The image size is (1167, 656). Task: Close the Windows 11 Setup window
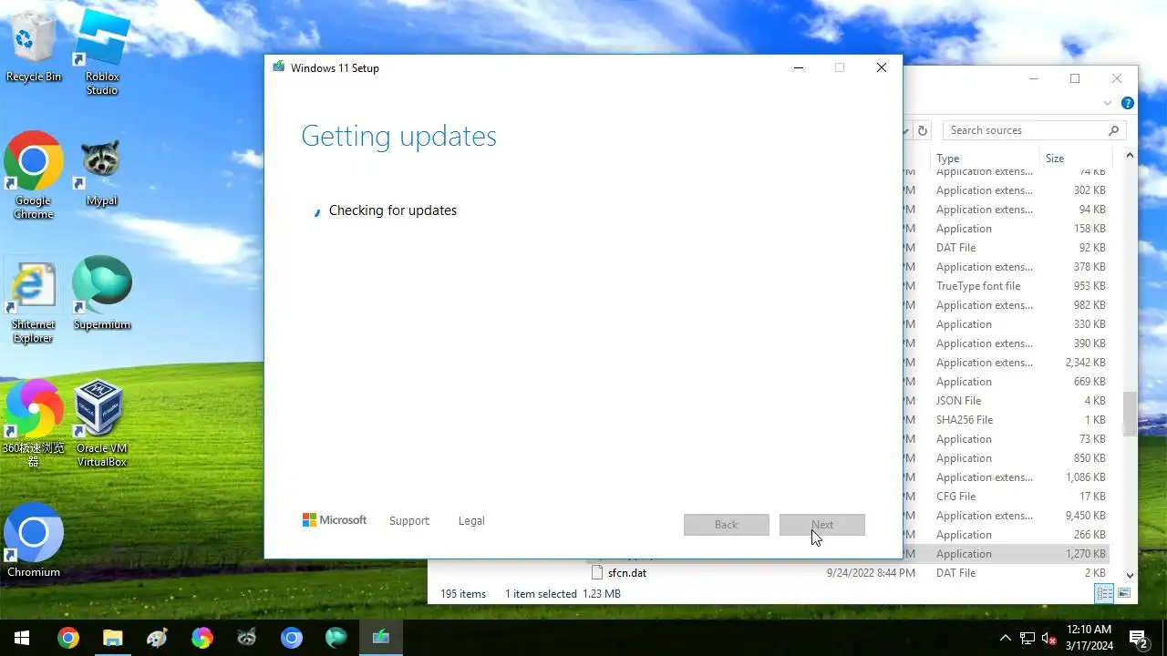(x=881, y=67)
